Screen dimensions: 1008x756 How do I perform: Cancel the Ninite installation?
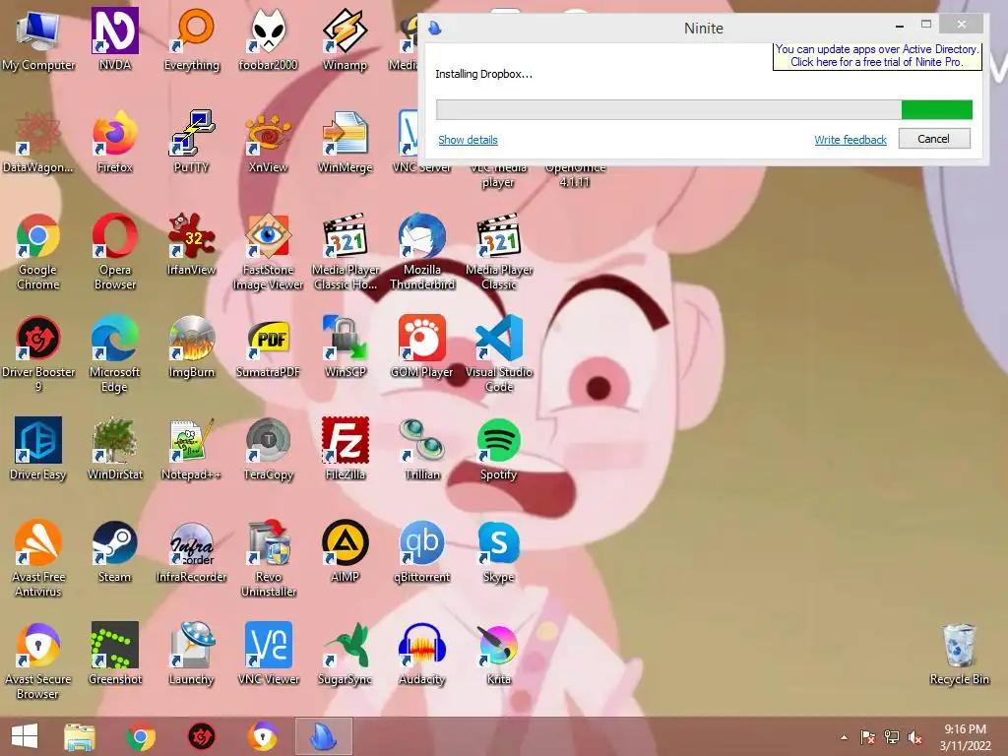click(933, 139)
